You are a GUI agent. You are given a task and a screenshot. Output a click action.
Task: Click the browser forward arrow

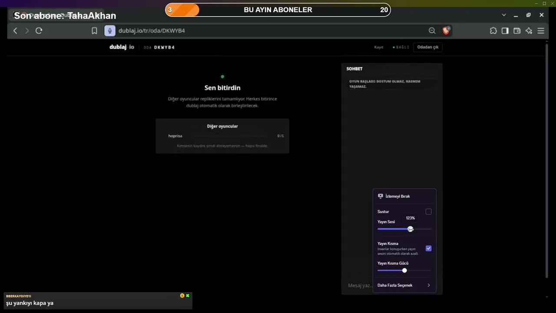click(27, 30)
